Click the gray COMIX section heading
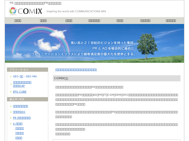This screenshot has width=189, height=141. [x=117, y=78]
